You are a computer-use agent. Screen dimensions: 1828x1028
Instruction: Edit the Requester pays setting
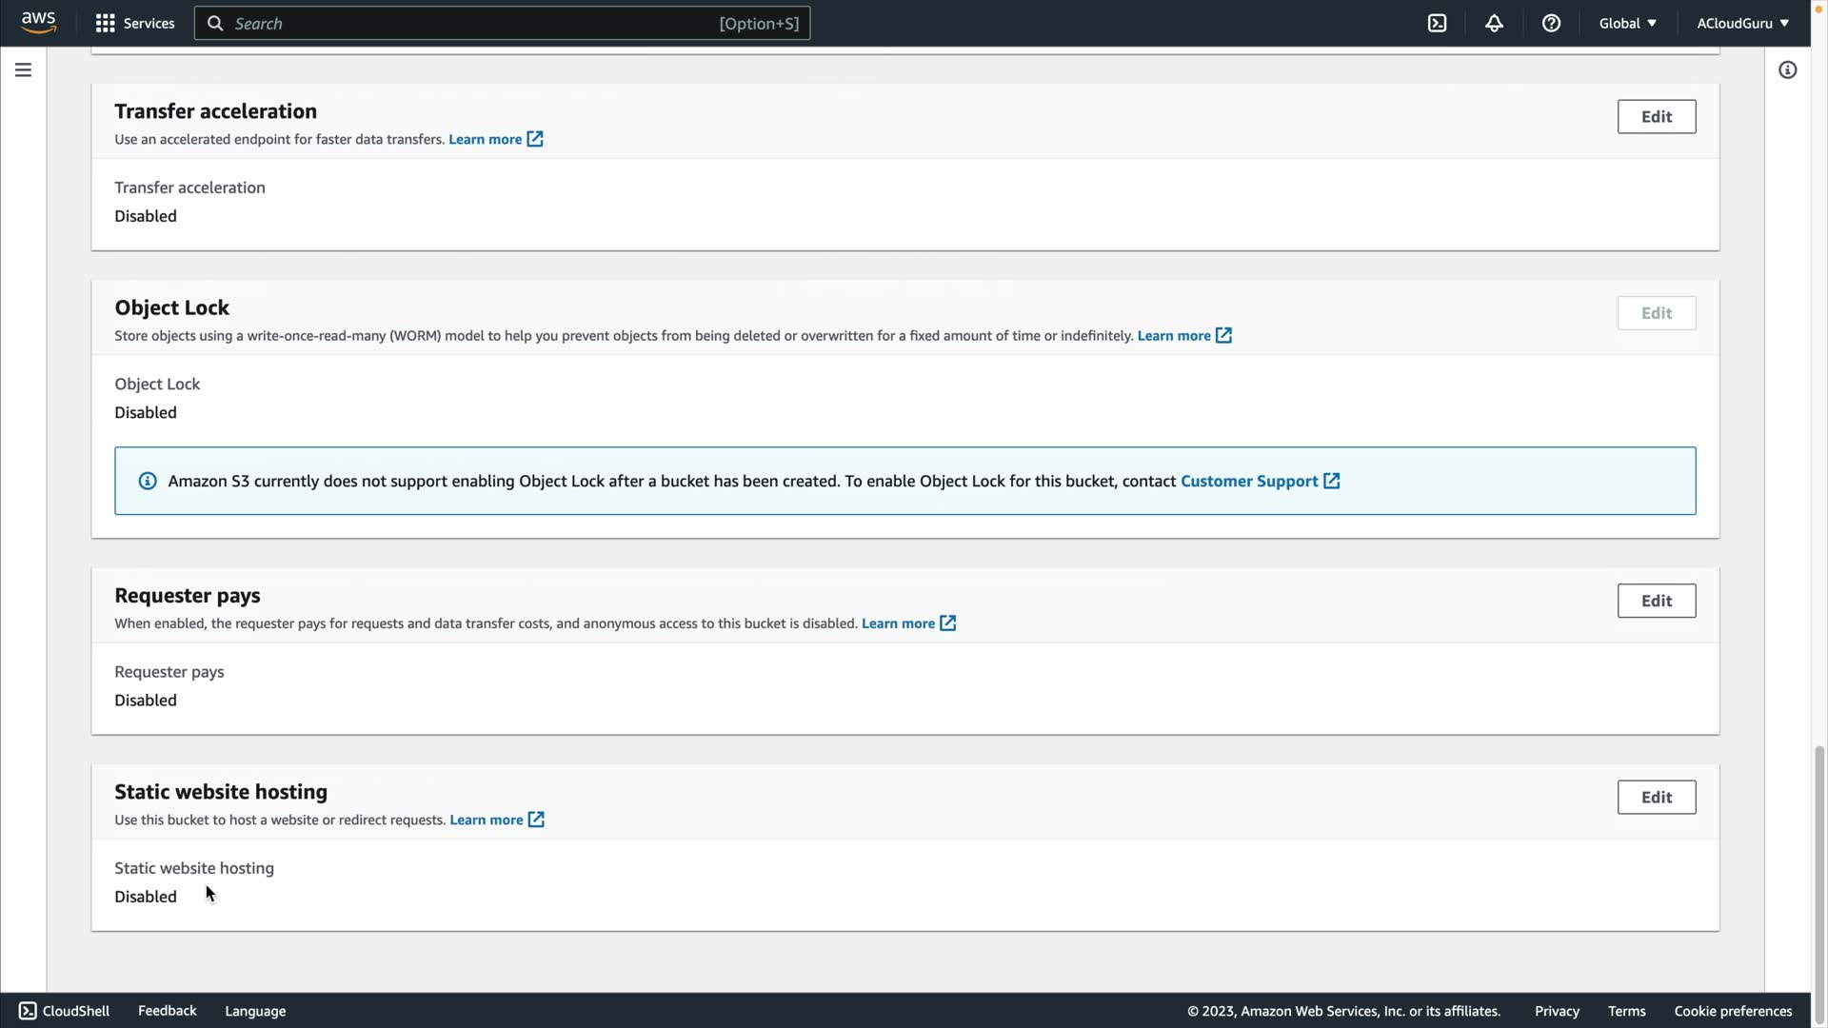(x=1656, y=601)
